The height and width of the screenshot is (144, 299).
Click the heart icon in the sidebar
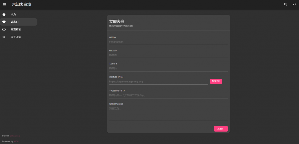[x=4, y=22]
